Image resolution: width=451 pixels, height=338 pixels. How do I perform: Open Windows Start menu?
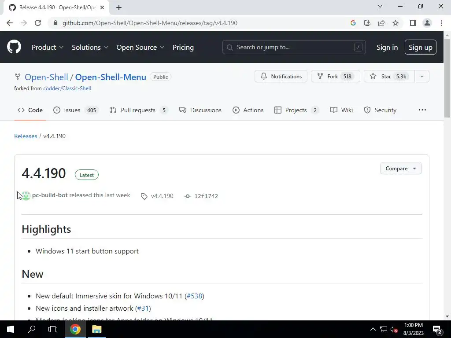(x=11, y=329)
